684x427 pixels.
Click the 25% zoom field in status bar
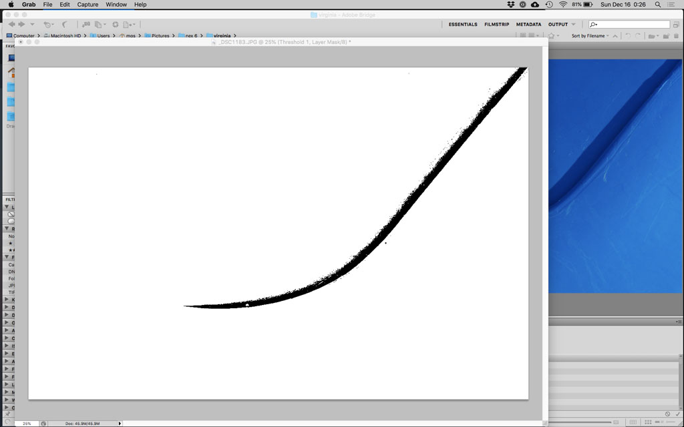click(x=27, y=423)
